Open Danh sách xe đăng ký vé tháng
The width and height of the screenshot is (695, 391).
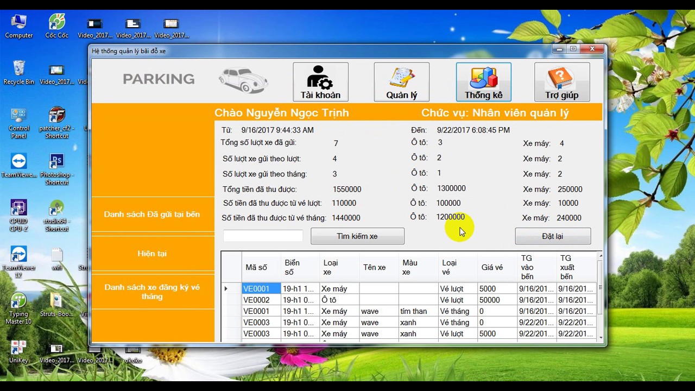pyautogui.click(x=152, y=292)
